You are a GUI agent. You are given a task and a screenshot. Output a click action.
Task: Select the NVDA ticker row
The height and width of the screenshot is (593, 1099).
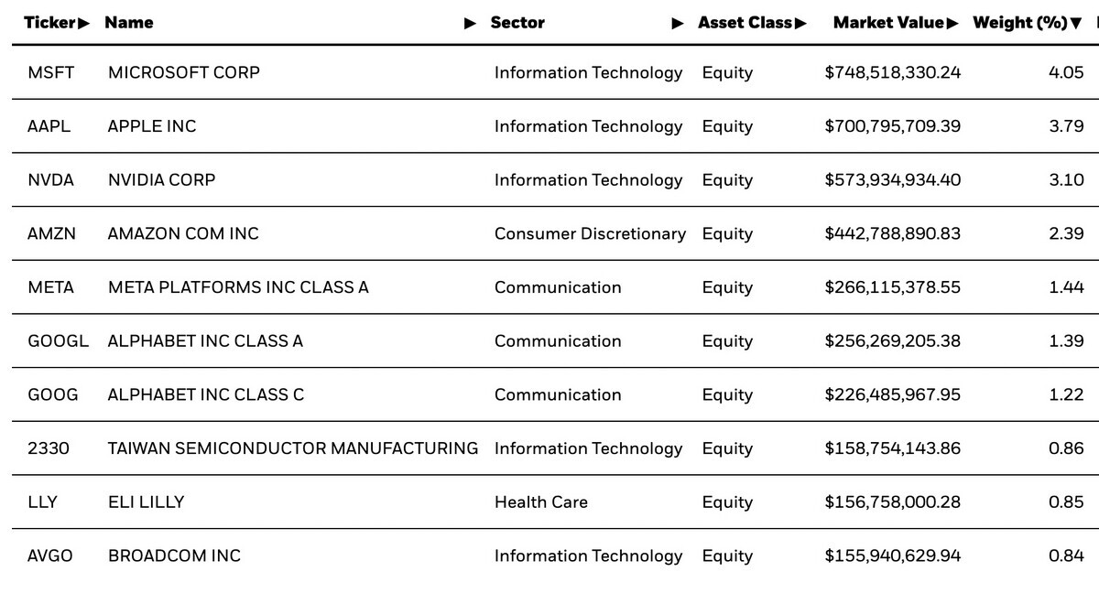(549, 180)
